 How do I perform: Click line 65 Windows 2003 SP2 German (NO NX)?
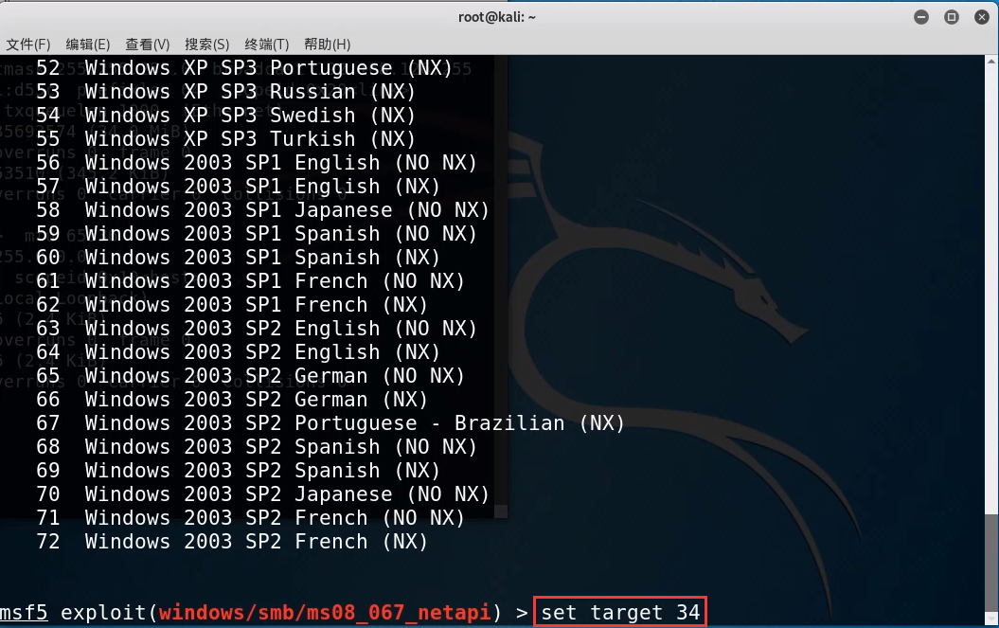[x=250, y=375]
